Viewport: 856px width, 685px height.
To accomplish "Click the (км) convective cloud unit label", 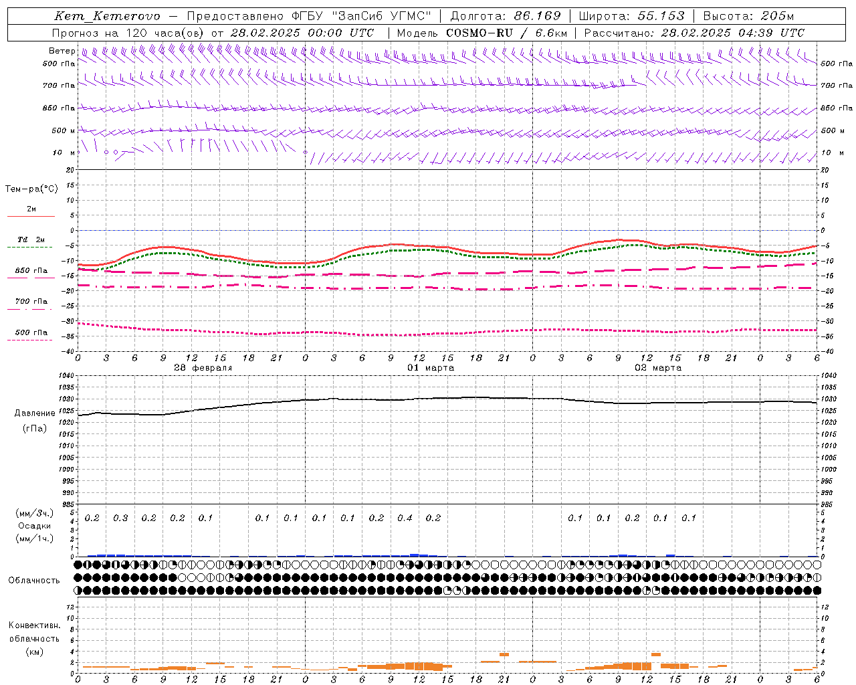I will (x=34, y=652).
